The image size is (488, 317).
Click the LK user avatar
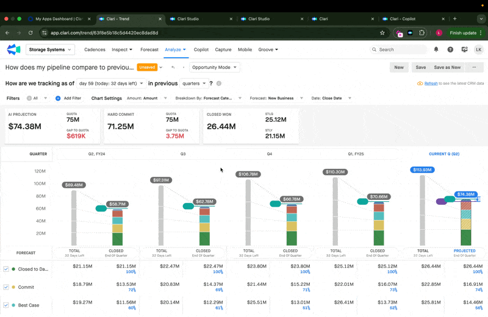[479, 49]
